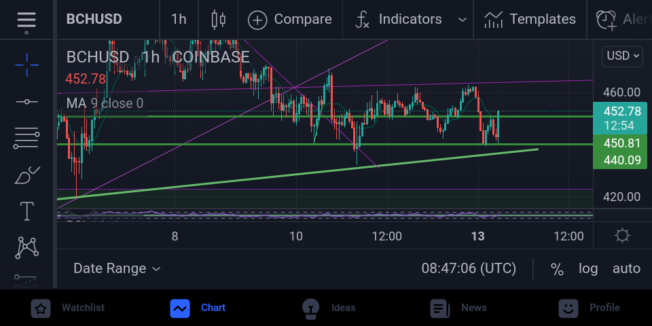
Task: Open the hamburger main menu
Action: (26, 20)
